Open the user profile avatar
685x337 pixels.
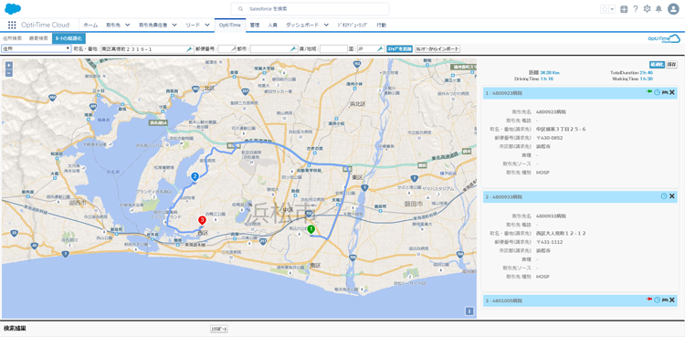coord(673,9)
